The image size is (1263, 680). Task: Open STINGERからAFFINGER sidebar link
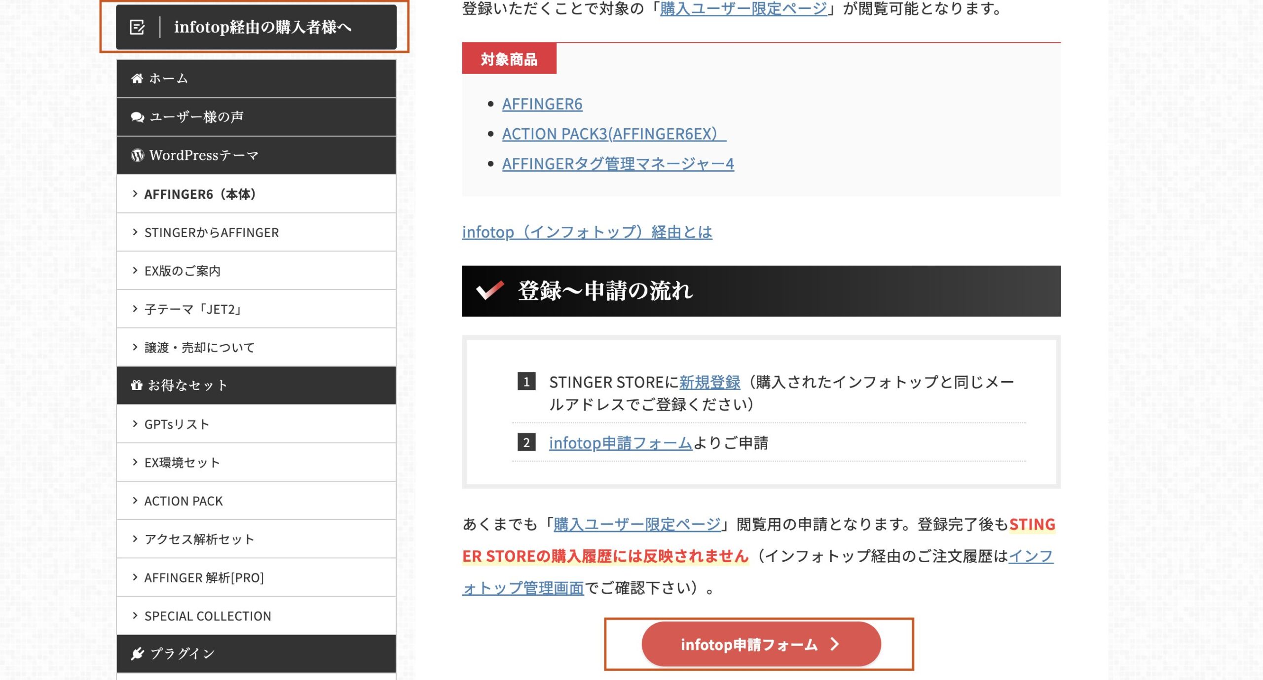click(256, 232)
